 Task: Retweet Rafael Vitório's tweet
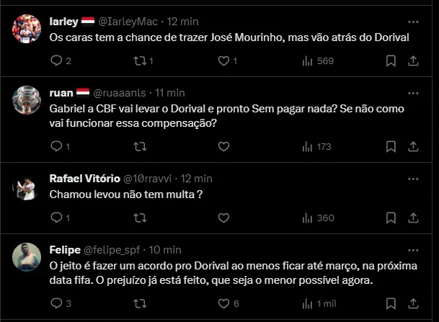click(140, 218)
